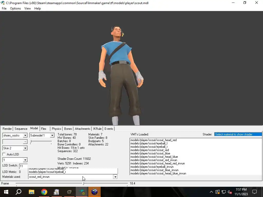Open File Explorer from taskbar

click(x=31, y=192)
